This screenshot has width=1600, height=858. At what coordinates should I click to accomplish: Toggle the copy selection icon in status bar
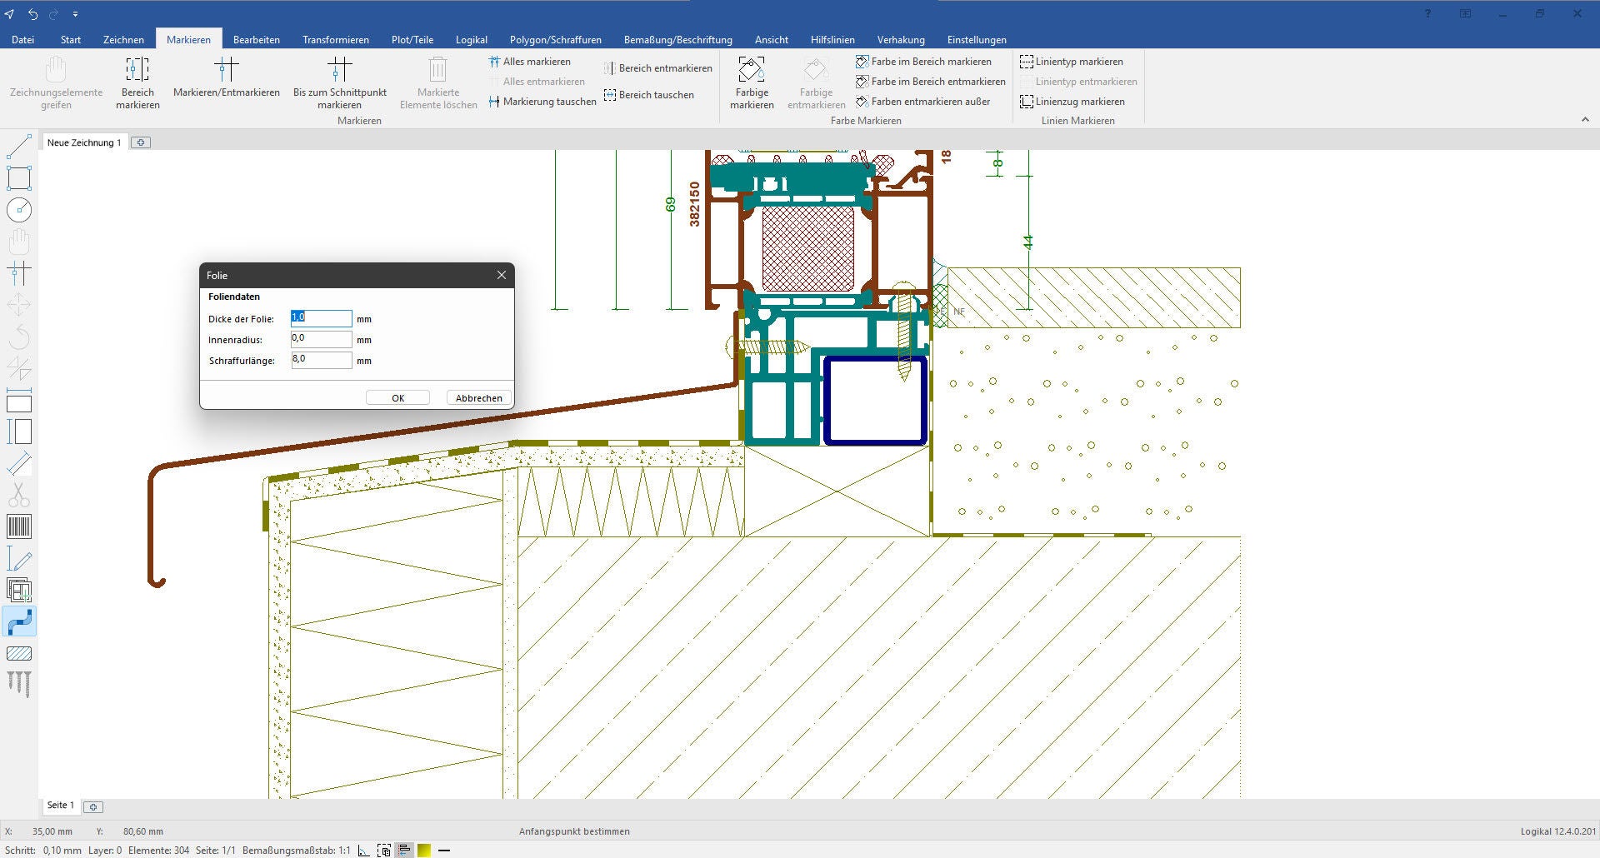click(x=384, y=851)
